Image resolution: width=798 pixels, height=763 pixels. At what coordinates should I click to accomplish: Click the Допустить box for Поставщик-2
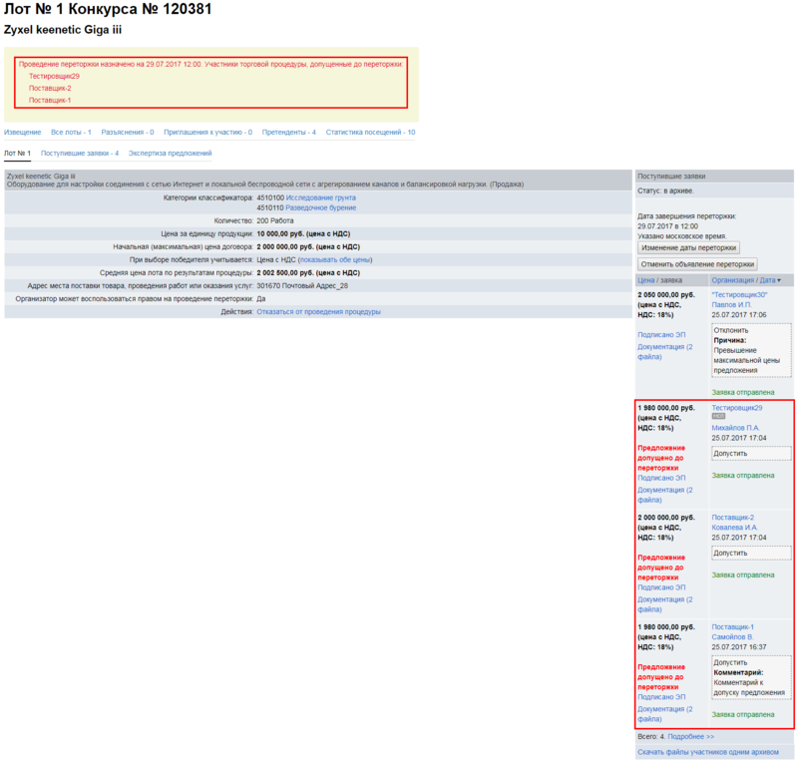[x=750, y=553]
